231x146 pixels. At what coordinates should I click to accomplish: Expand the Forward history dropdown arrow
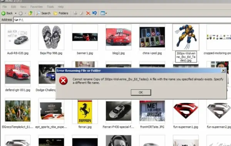point(25,13)
